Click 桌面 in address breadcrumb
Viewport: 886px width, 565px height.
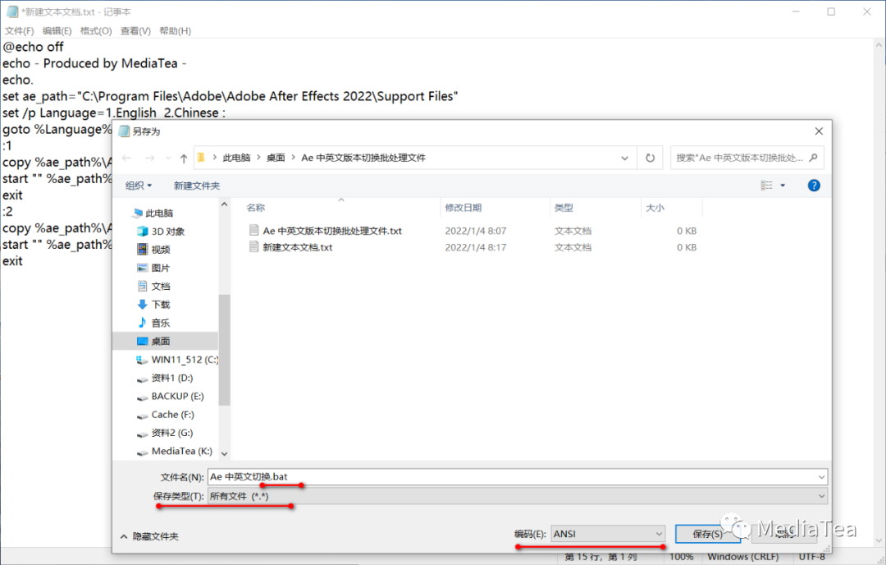point(276,158)
